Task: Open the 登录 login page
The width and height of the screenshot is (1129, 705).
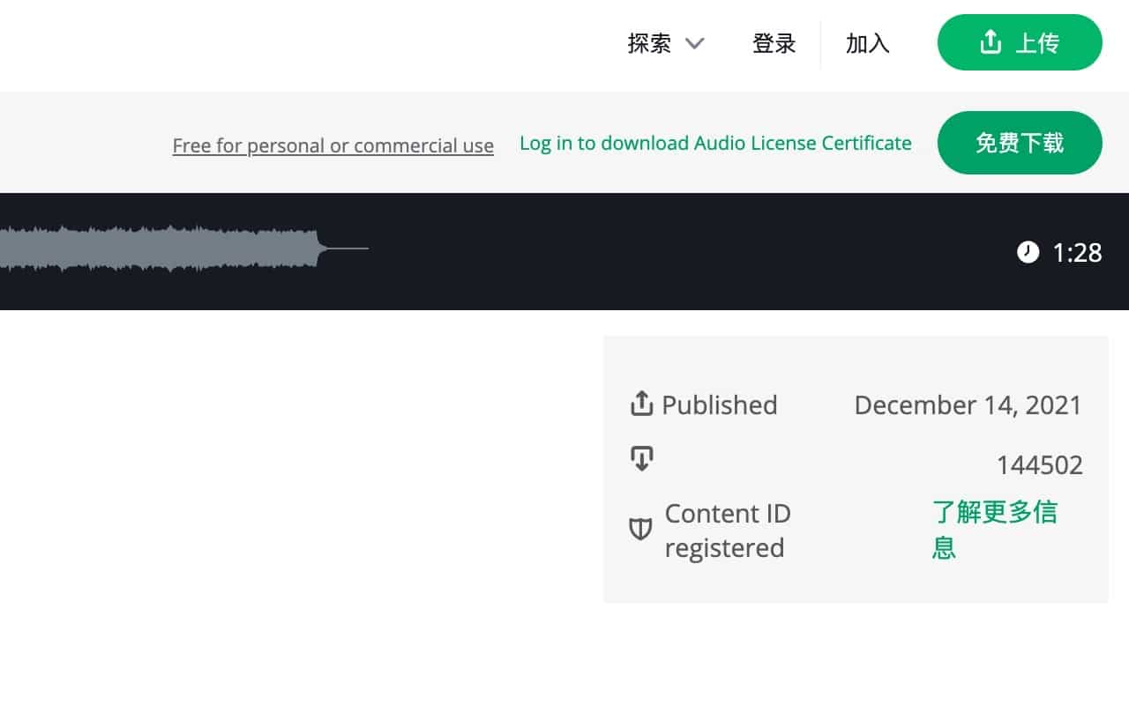Action: (x=774, y=43)
